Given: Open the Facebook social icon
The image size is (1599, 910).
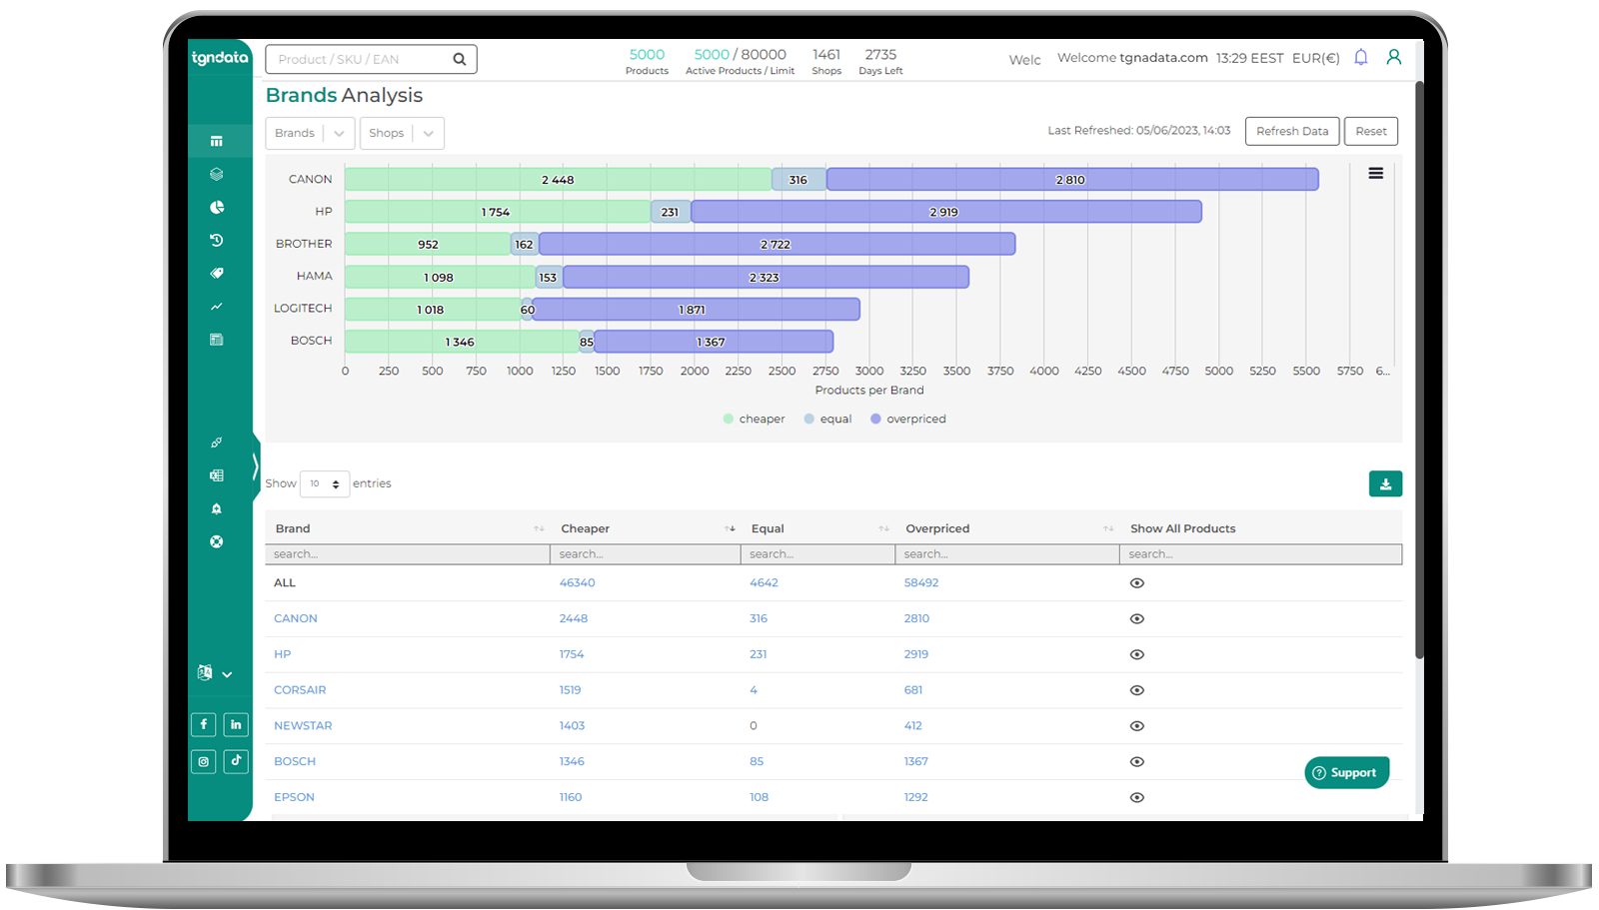Looking at the screenshot, I should tap(203, 724).
